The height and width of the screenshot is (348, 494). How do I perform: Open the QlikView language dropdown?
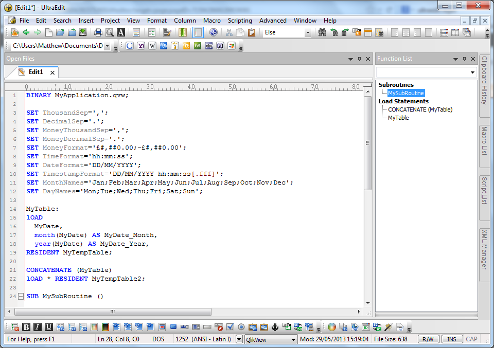tap(293, 339)
